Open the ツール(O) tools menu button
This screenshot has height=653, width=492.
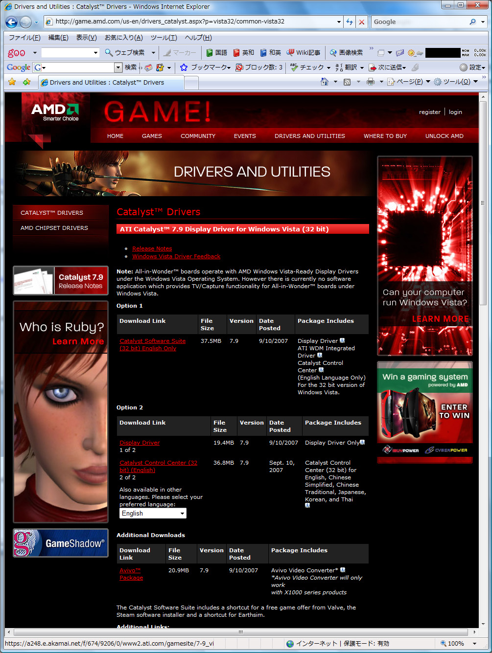(x=455, y=82)
